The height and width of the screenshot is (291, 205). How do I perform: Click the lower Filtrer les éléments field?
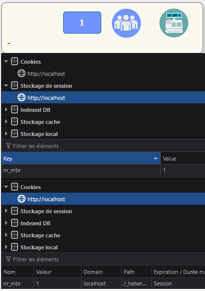coord(103,259)
